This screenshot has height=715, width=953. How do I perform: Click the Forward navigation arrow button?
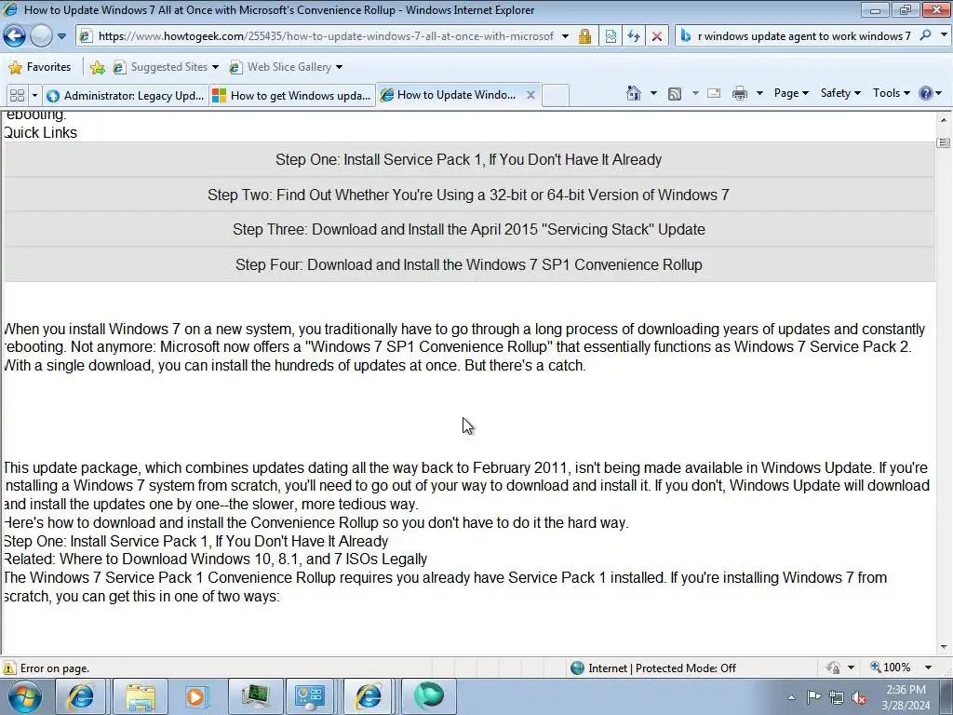pos(41,36)
